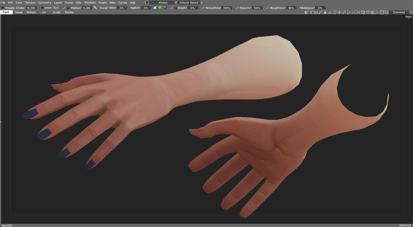Open the Help menu
413x227 pixels.
133,2
